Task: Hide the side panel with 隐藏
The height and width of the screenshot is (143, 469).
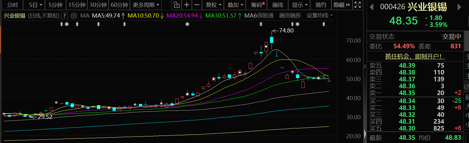Action: point(340,5)
